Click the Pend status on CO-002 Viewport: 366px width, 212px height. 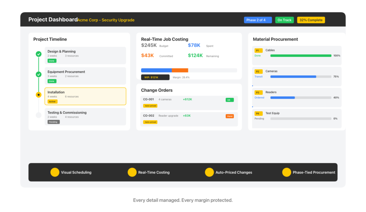pyautogui.click(x=229, y=116)
